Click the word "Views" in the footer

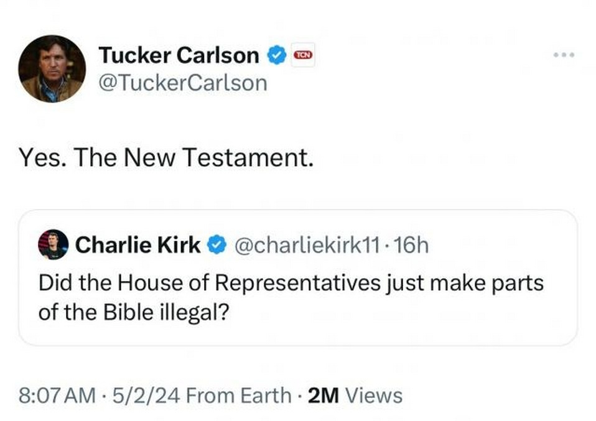[x=373, y=396]
